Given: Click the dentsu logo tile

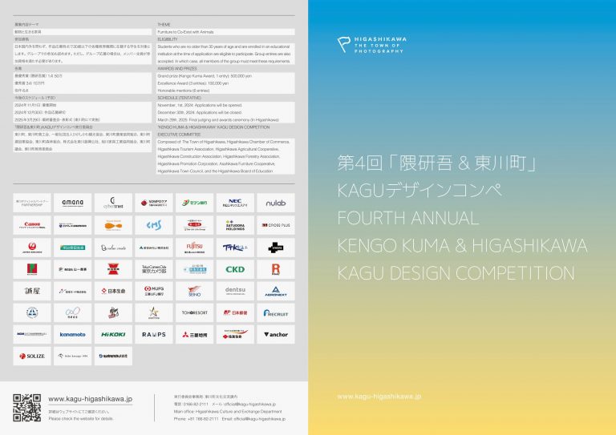Looking at the screenshot, I should 235,292.
